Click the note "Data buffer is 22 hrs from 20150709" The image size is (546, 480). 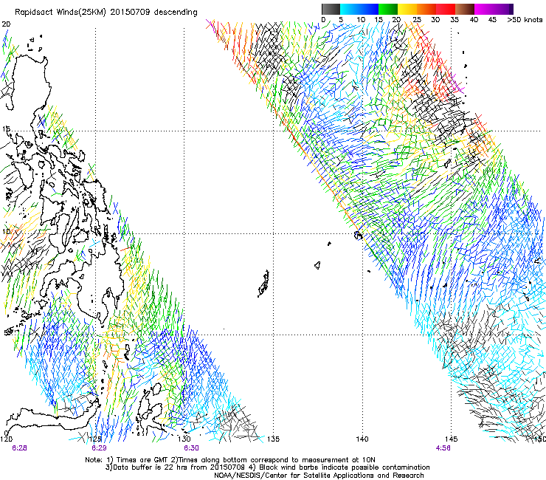(176, 467)
